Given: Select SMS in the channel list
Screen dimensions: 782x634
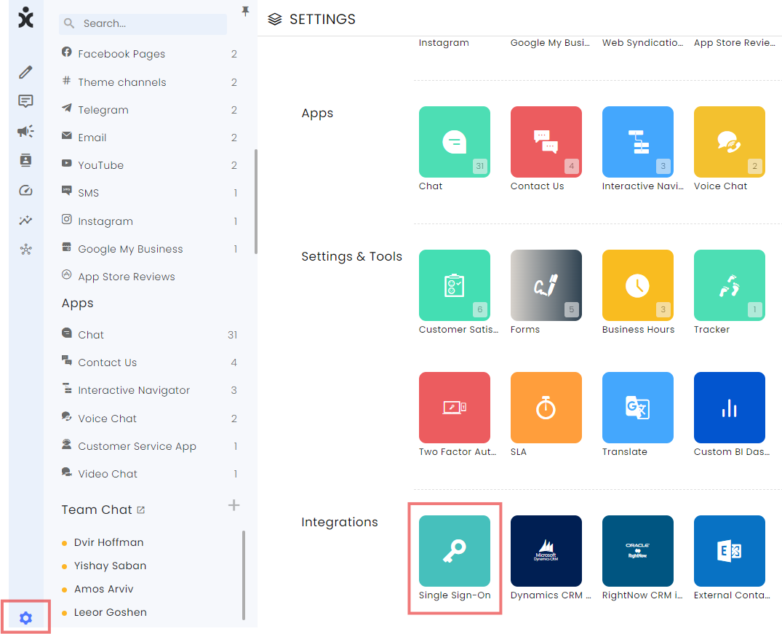Looking at the screenshot, I should (x=149, y=193).
